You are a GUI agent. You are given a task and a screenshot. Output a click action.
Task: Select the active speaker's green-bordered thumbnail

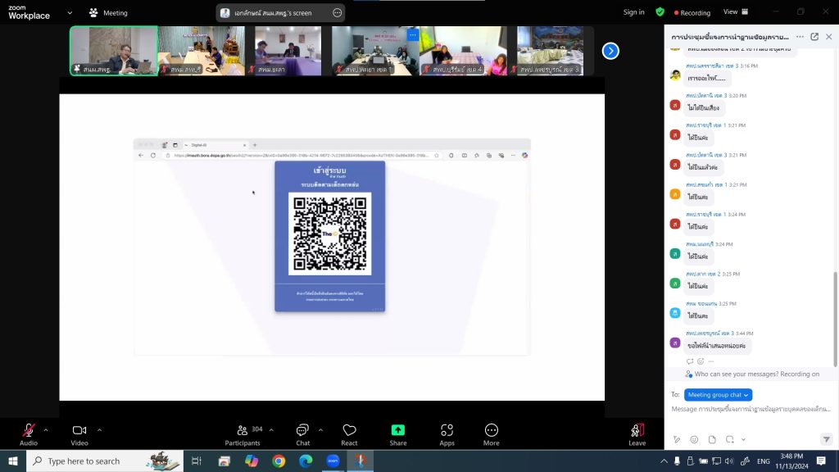(x=114, y=51)
